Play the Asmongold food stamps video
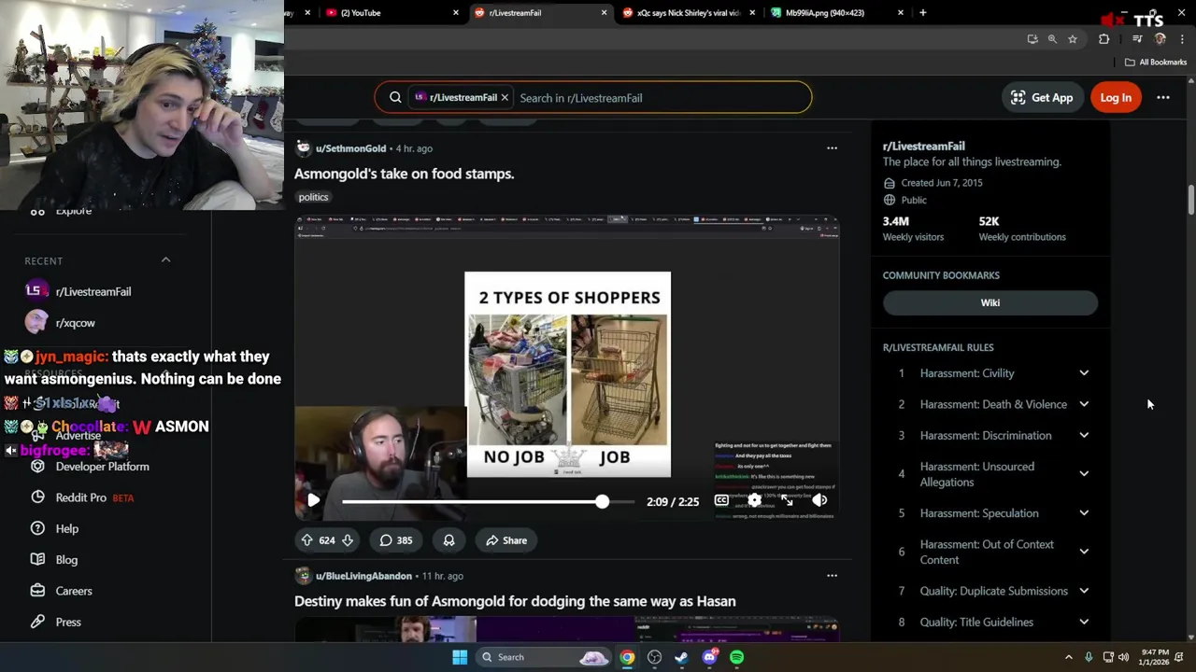The width and height of the screenshot is (1196, 672). pos(313,501)
